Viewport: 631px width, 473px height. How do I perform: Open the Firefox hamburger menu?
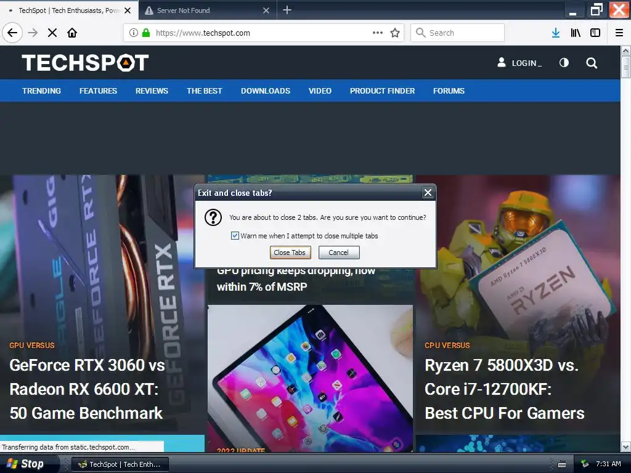(619, 33)
